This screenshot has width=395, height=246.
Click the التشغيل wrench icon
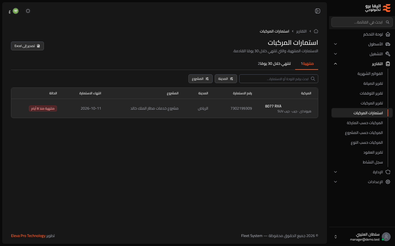tap(388, 54)
